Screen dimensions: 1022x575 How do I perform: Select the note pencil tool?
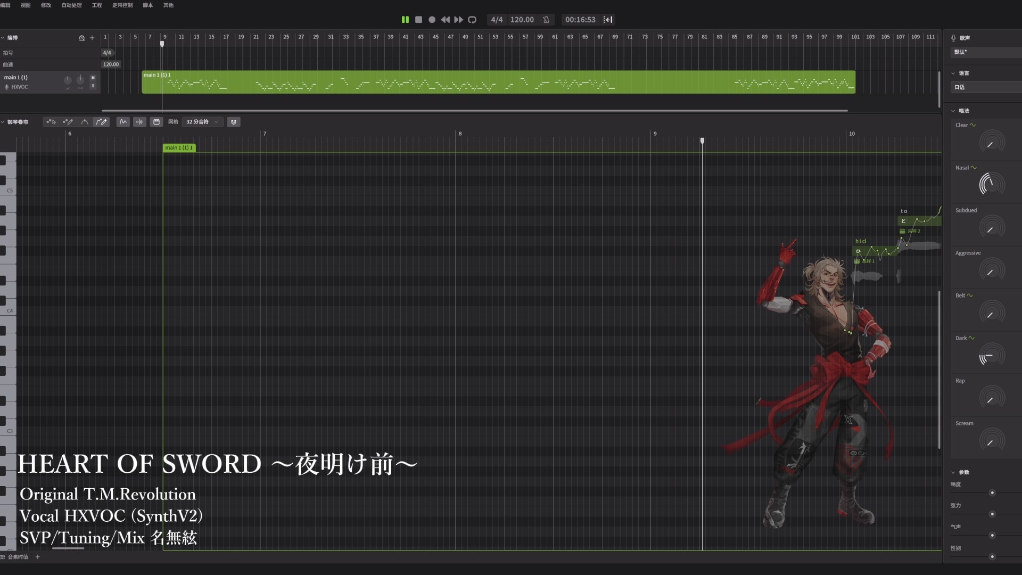click(x=68, y=122)
